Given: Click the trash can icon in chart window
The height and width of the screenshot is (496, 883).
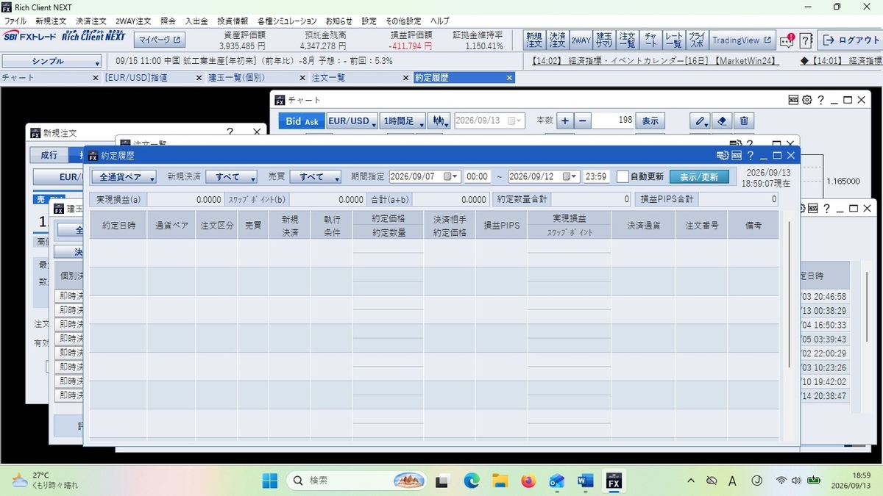Looking at the screenshot, I should pyautogui.click(x=744, y=121).
